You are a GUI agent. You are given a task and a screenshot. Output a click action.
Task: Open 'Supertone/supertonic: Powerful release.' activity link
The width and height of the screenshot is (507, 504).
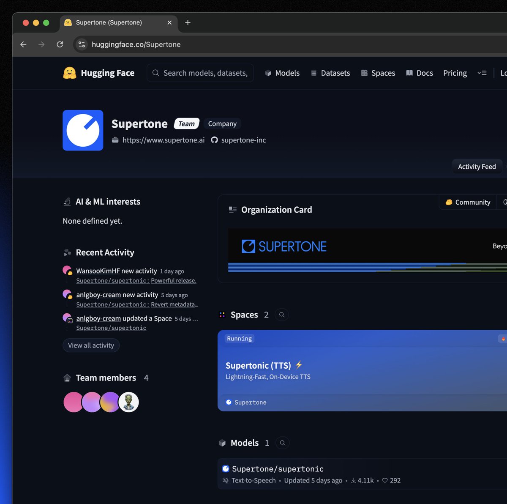coord(136,280)
